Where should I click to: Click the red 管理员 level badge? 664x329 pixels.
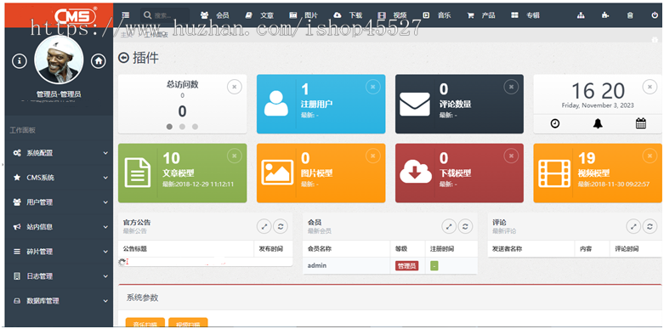click(x=406, y=266)
